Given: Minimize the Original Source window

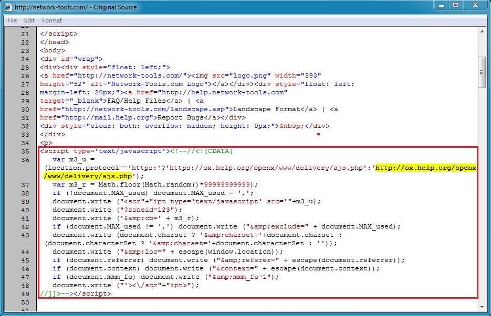Looking at the screenshot, I should coord(442,5).
